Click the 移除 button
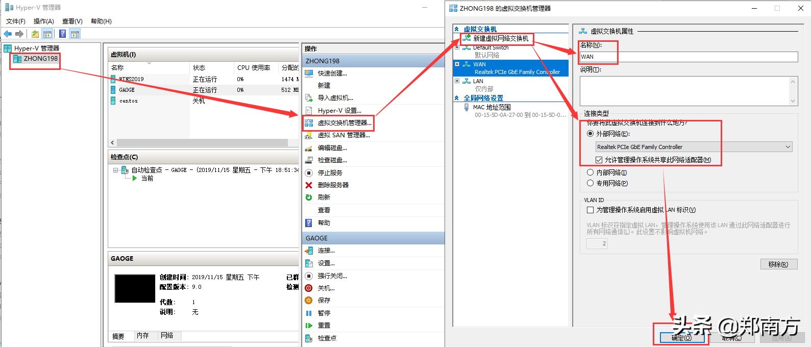This screenshot has height=347, width=811. coord(778,264)
